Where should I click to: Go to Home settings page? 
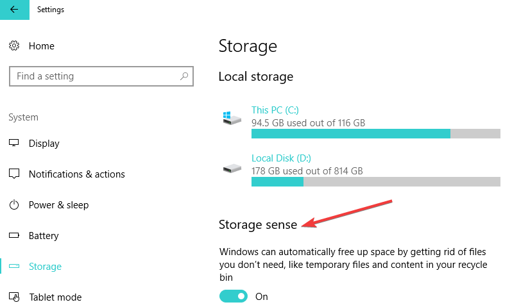[x=42, y=46]
